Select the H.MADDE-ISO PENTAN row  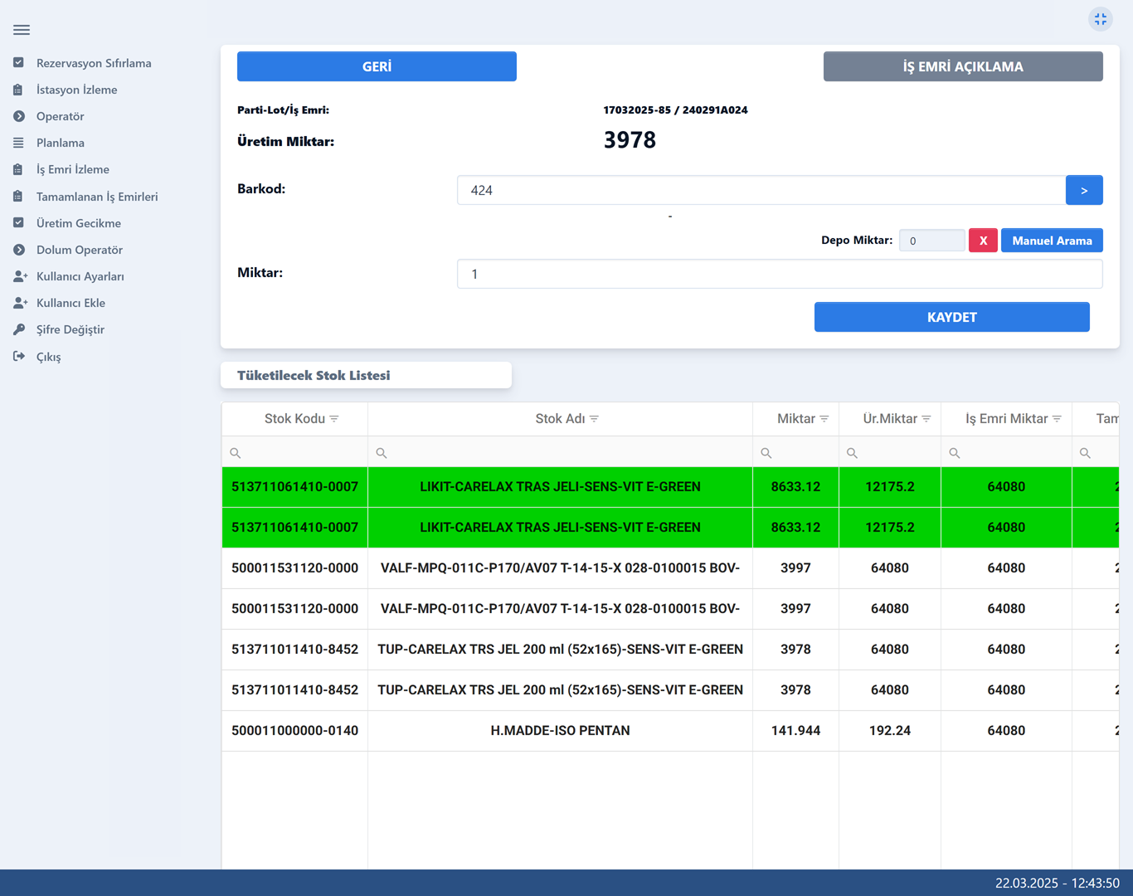[x=560, y=731]
